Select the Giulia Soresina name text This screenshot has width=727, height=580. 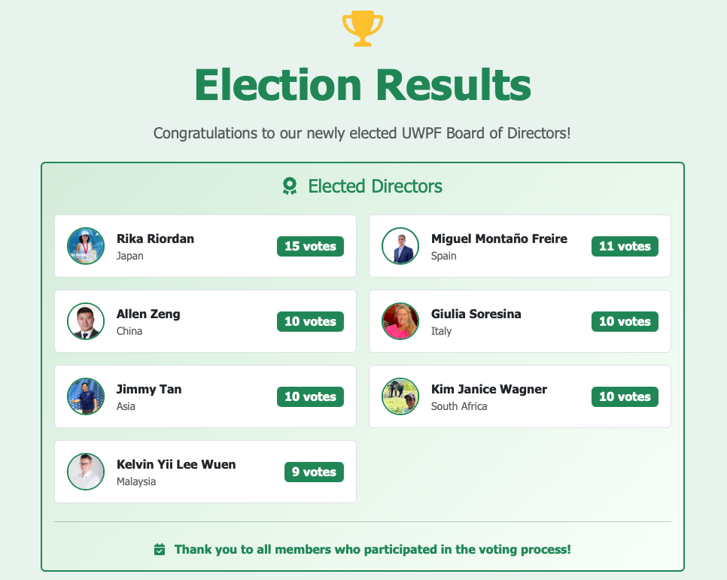(476, 314)
